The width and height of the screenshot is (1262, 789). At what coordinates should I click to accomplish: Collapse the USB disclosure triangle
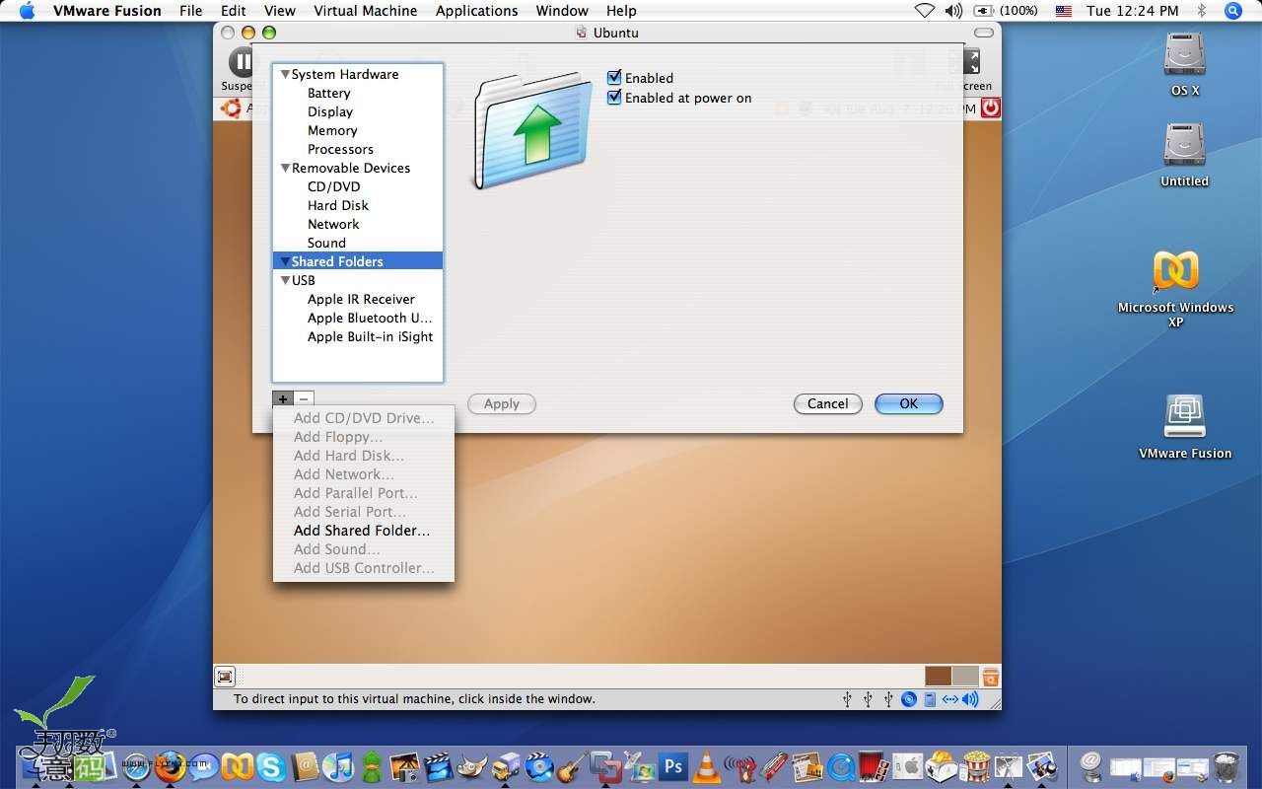point(285,280)
